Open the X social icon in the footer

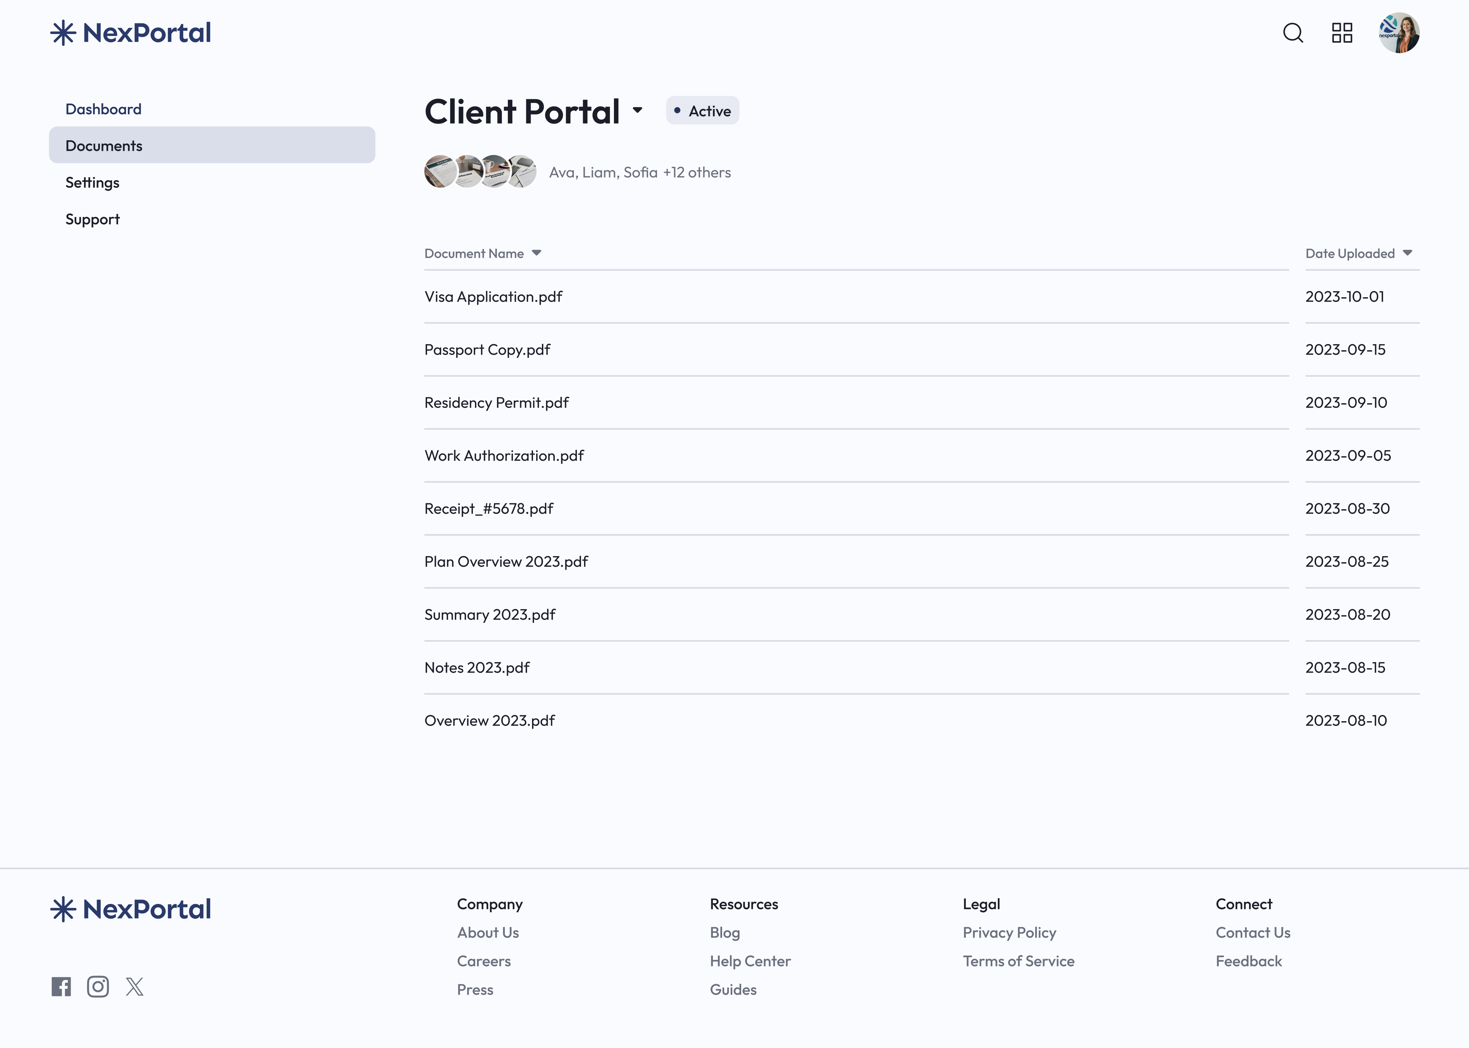[x=134, y=987]
